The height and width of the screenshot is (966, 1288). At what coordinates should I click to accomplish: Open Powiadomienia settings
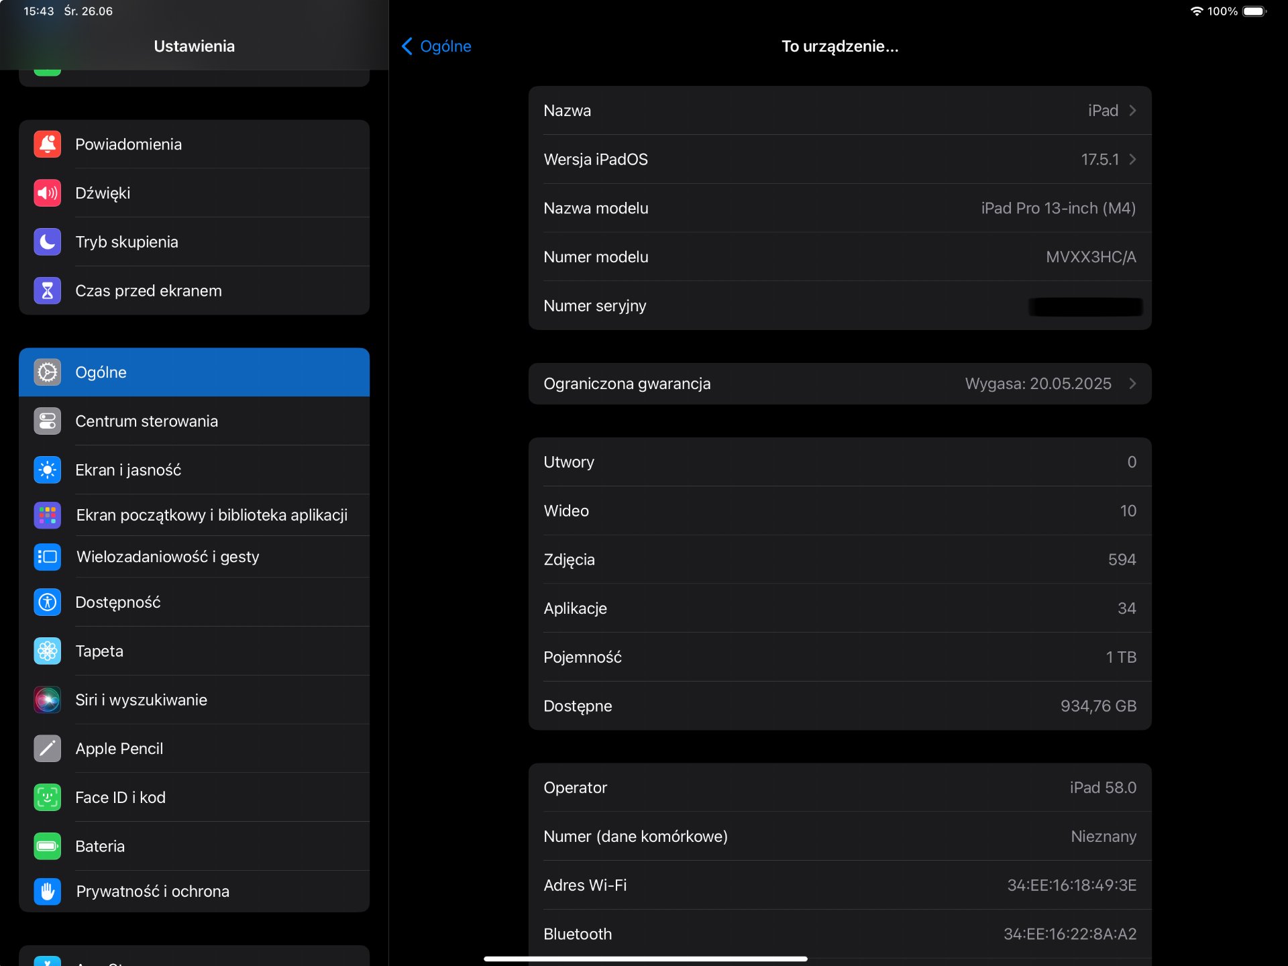click(x=195, y=144)
